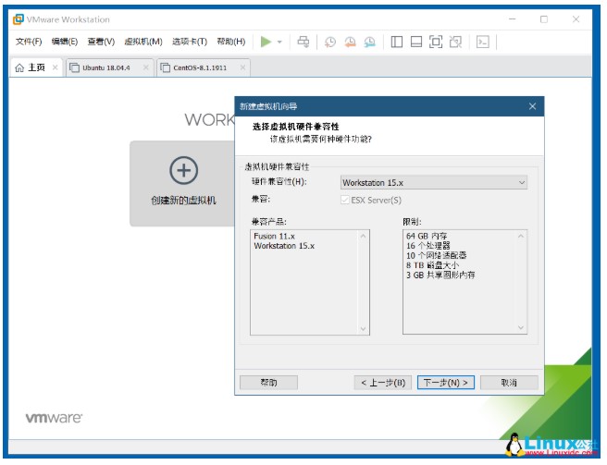Open the 选项卡(T) menu
Image resolution: width=607 pixels, height=465 pixels.
[x=190, y=42]
